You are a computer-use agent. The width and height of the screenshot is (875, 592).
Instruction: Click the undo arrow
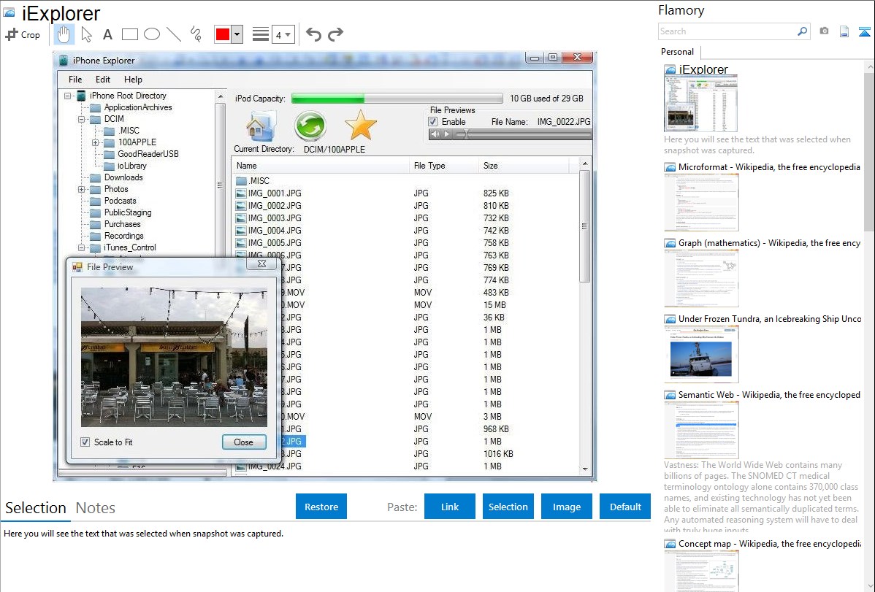(x=313, y=34)
